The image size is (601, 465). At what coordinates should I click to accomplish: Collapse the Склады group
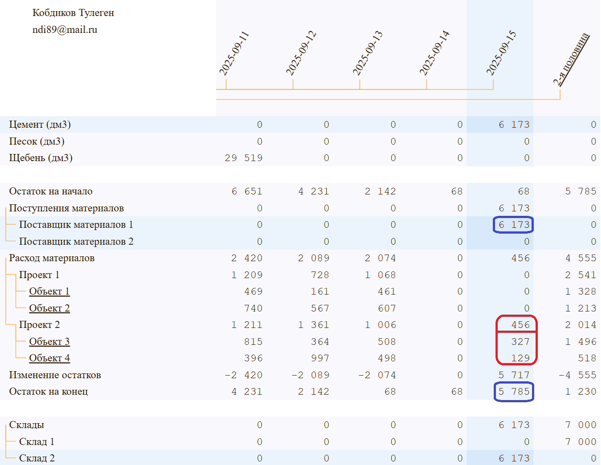pos(27,425)
